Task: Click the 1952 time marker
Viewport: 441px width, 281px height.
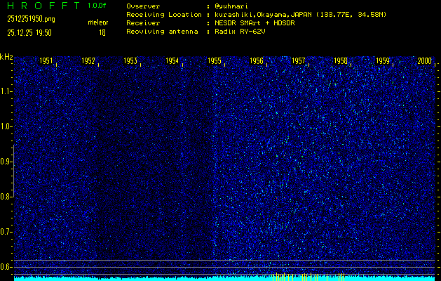Action: (88, 61)
